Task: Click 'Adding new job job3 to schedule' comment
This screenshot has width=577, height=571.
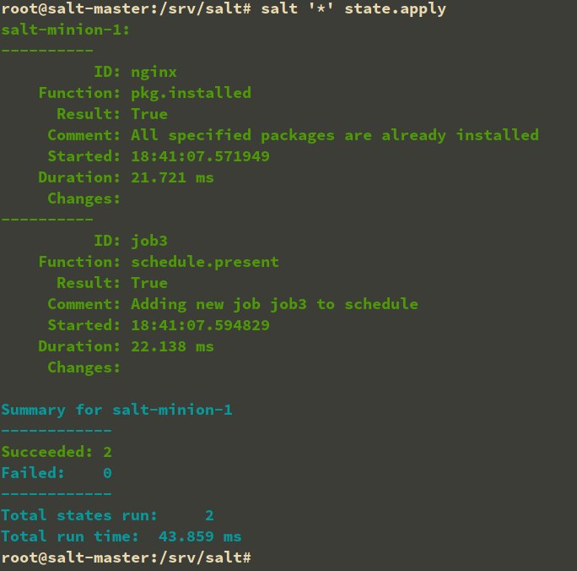Action: point(274,304)
